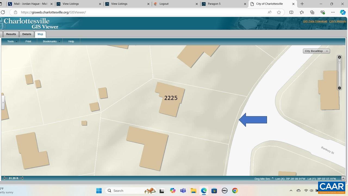Switch to the Results tab
This screenshot has height=196, width=348.
click(11, 34)
